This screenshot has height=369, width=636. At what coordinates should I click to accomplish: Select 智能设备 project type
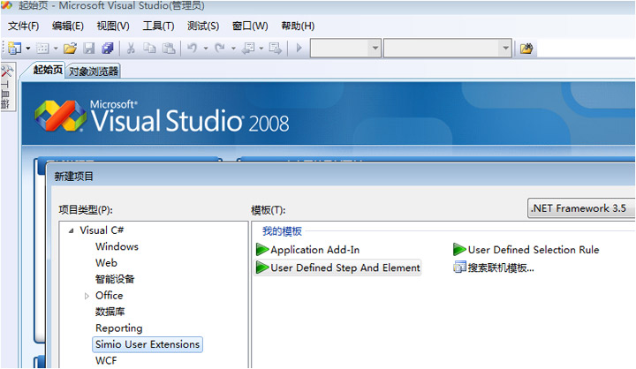click(x=114, y=279)
